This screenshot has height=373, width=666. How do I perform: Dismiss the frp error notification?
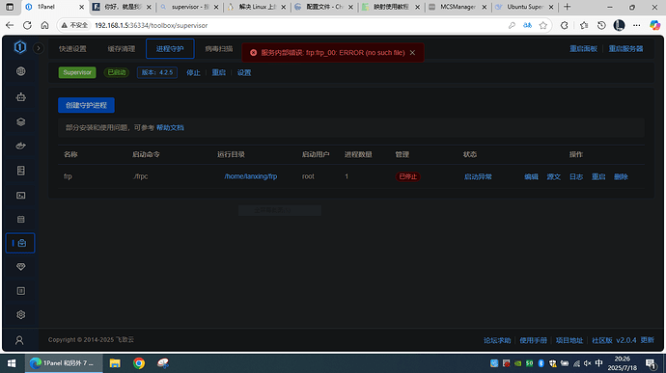[412, 53]
